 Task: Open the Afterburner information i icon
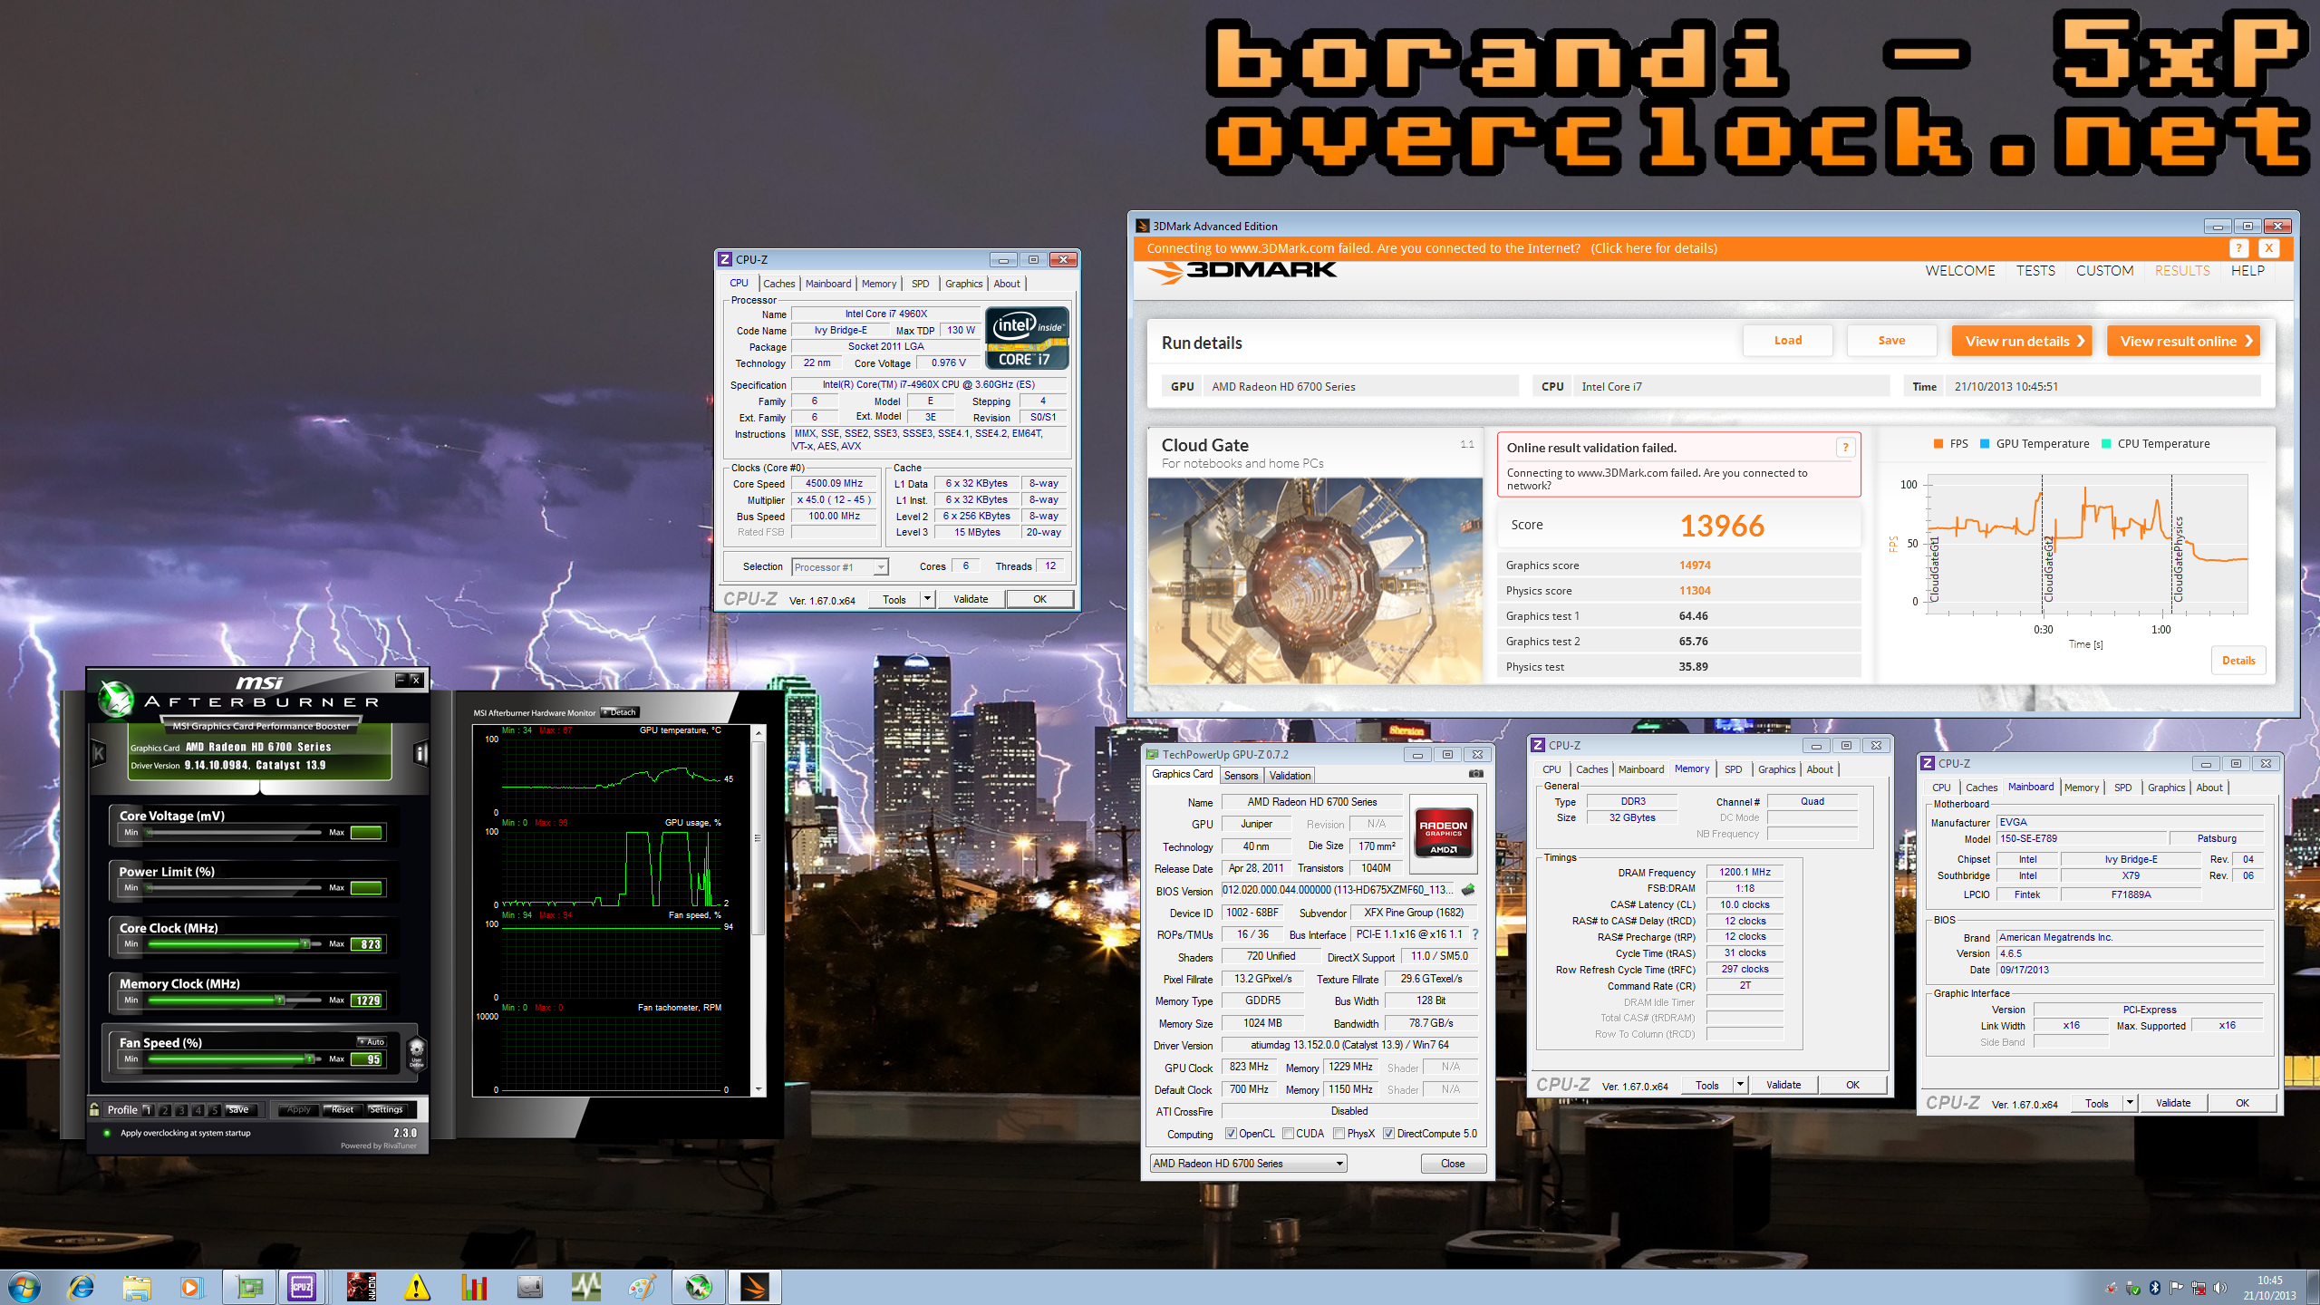coord(420,753)
